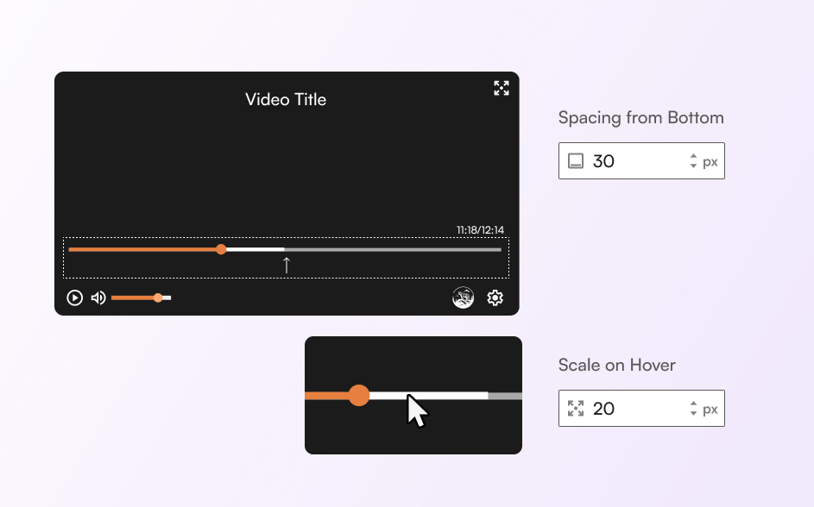Click the orange handle on video progress bar

click(x=221, y=249)
